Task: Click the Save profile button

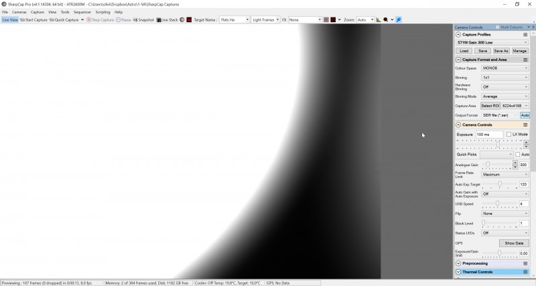Action: [x=482, y=51]
